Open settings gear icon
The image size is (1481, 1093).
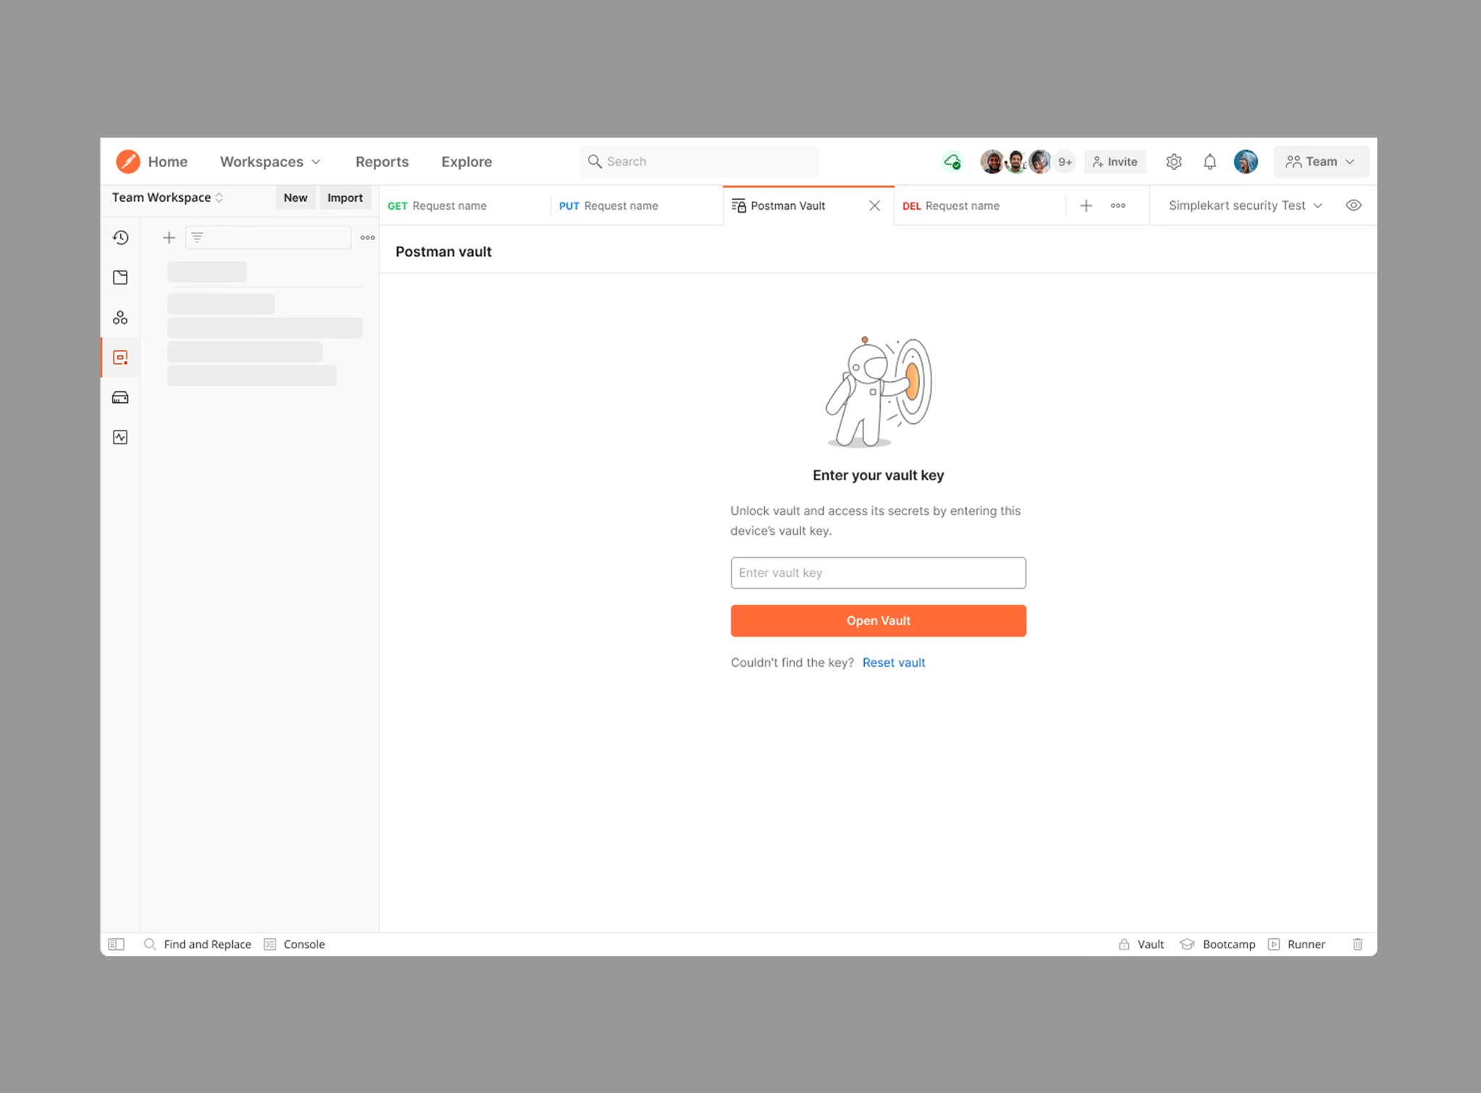[1174, 161]
